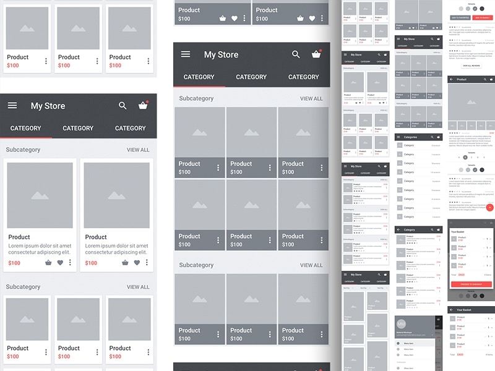Screen dimensions: 495x371
Task: Click basket on small My Store star-rated list screen
Action: point(385,166)
